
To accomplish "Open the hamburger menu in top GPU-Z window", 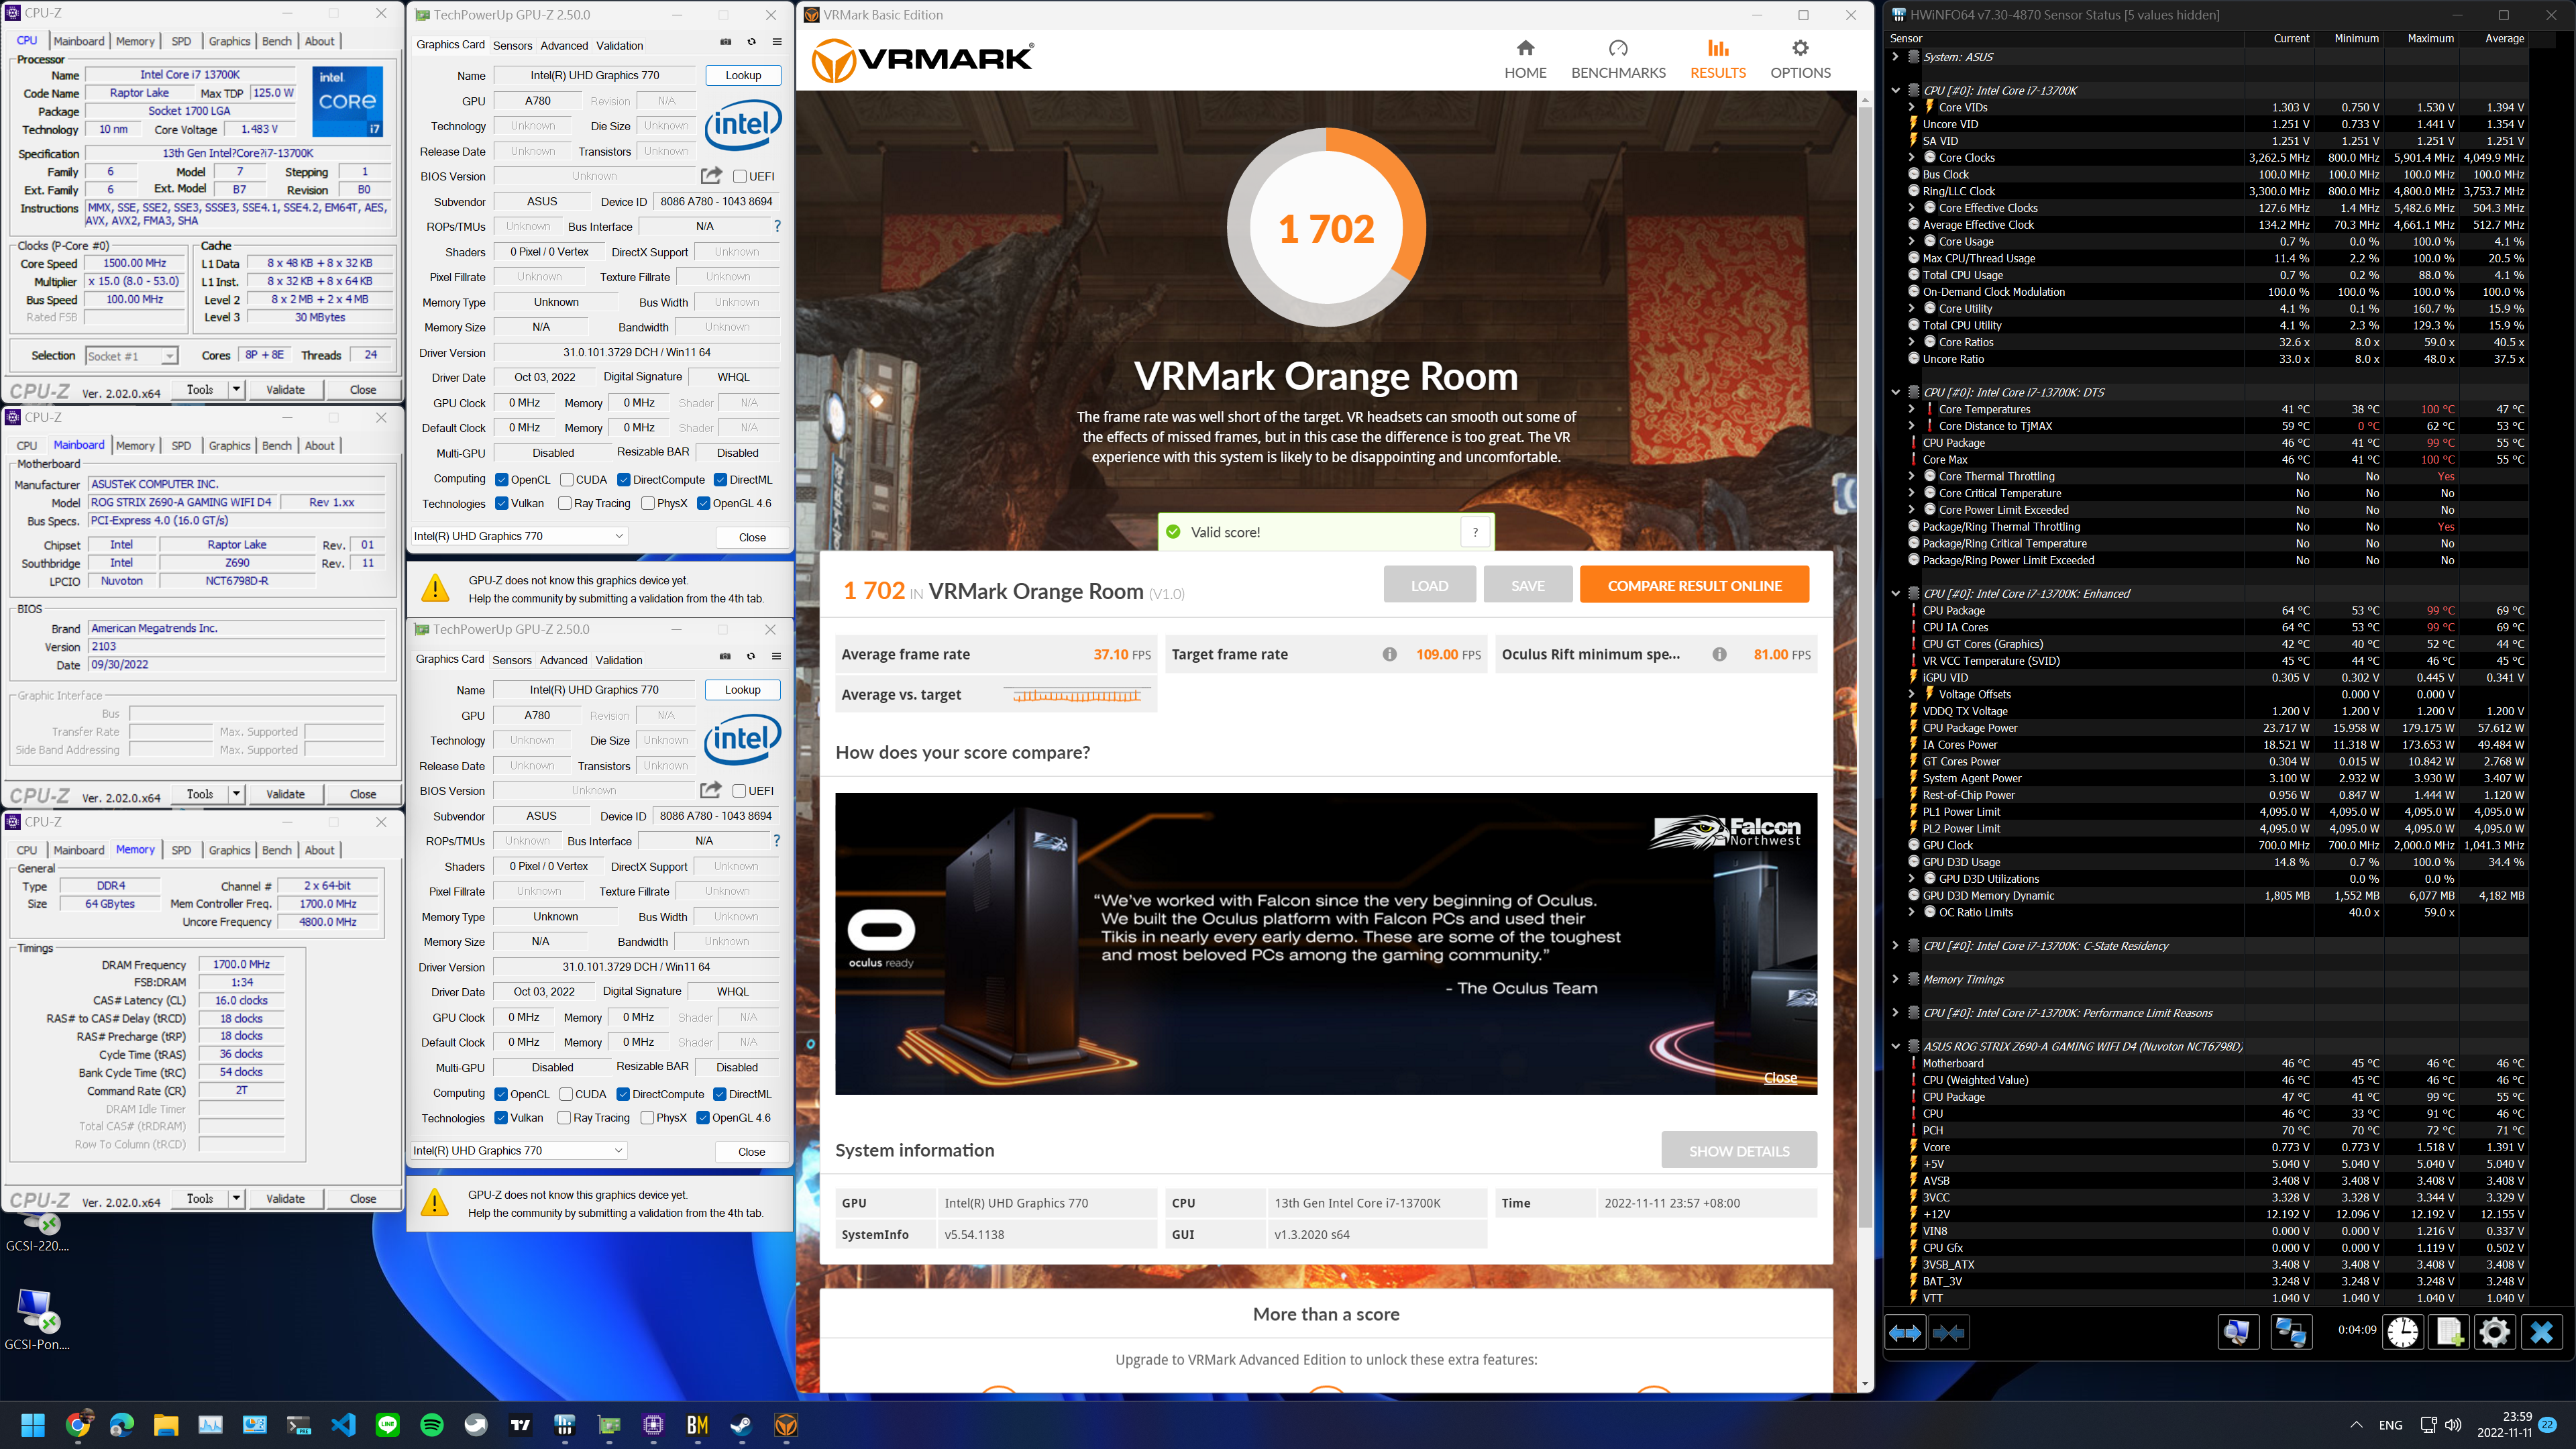I will tap(777, 42).
